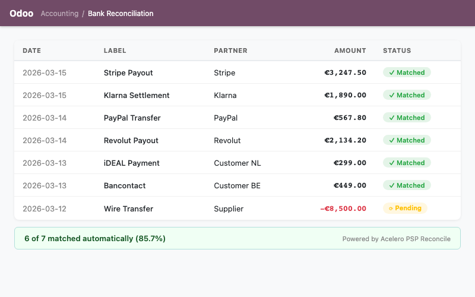The image size is (475, 297).
Task: Click the Matched badge for iDEAL Payment
Action: point(407,163)
